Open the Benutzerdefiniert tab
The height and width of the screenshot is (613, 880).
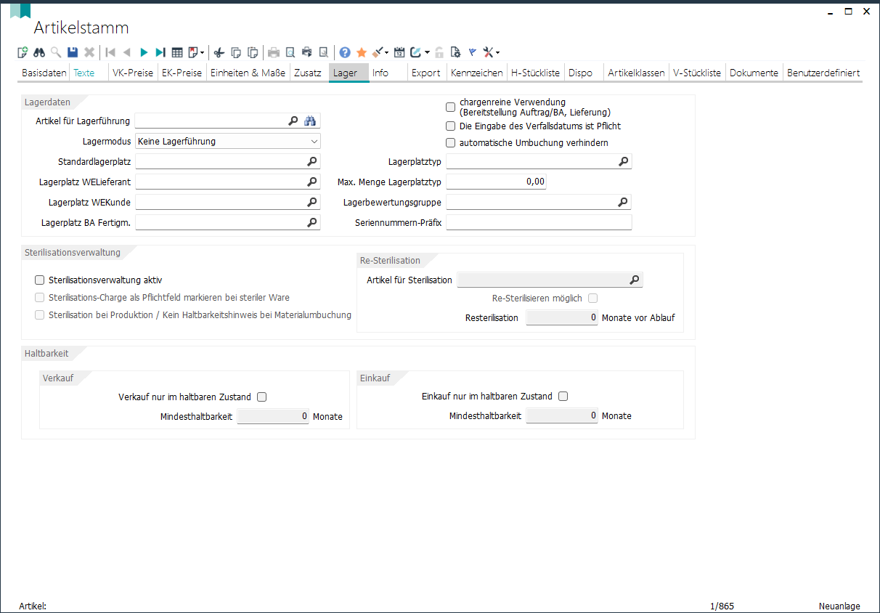click(823, 73)
